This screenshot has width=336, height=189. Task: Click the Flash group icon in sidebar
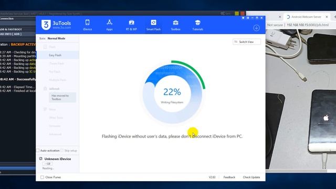coord(45,47)
